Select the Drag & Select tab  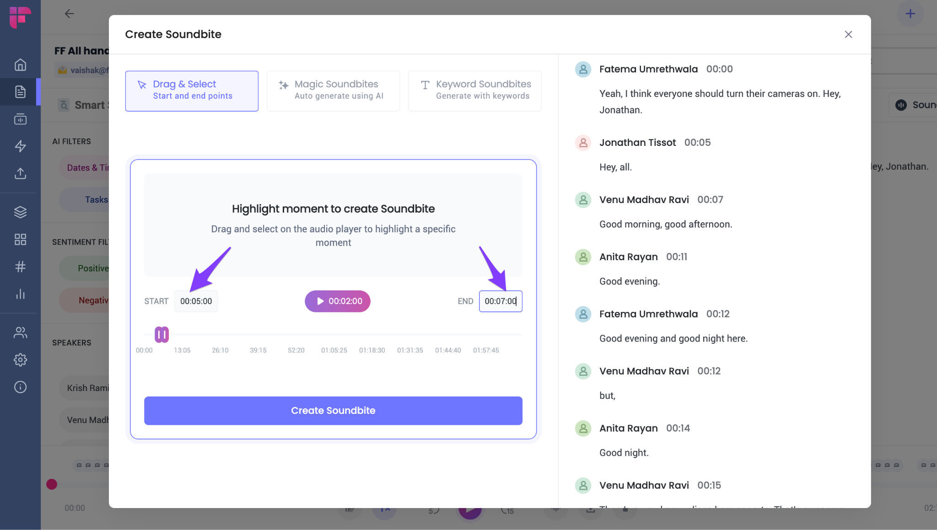[x=192, y=91]
